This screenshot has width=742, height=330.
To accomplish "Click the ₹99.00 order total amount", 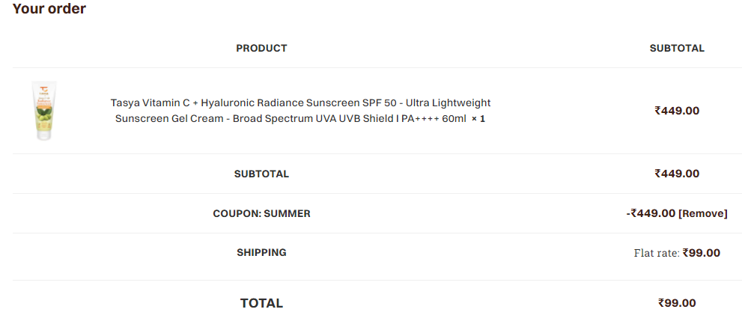I will 677,303.
